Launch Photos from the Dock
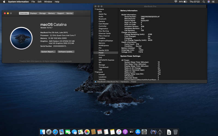Viewport: 218px width, 136px height. coord(87,132)
